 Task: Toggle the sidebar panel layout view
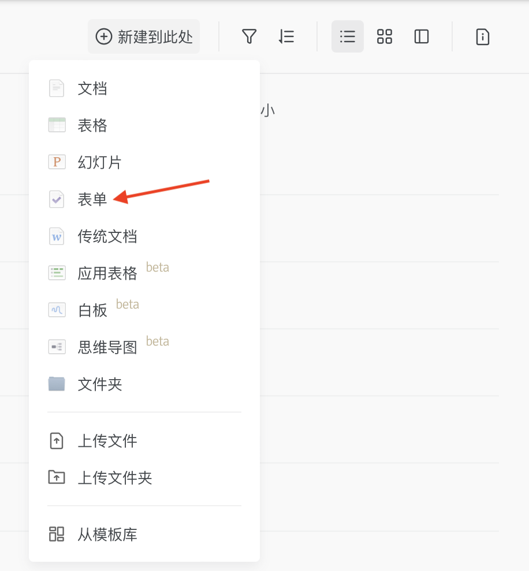422,36
